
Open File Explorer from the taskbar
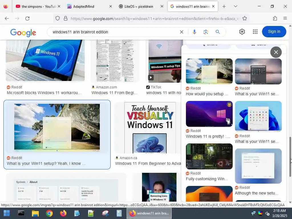[x=35, y=213]
